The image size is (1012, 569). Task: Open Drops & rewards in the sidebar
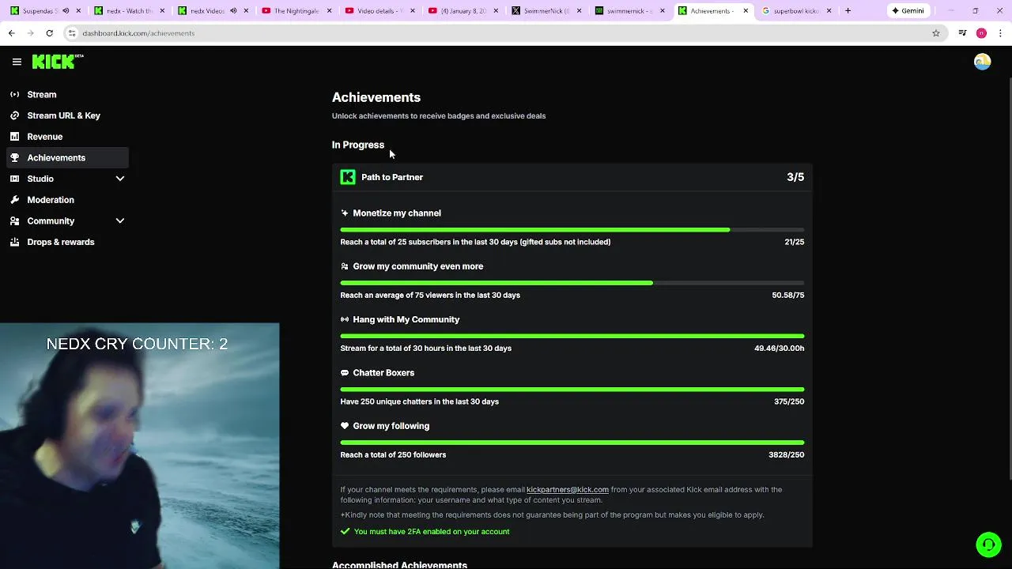pyautogui.click(x=67, y=242)
